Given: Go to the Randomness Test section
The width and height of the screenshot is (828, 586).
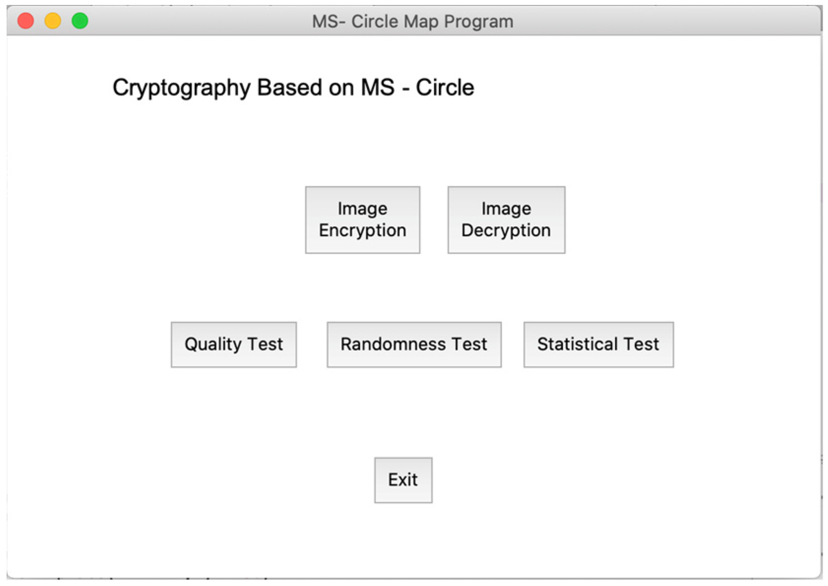Looking at the screenshot, I should coord(414,344).
